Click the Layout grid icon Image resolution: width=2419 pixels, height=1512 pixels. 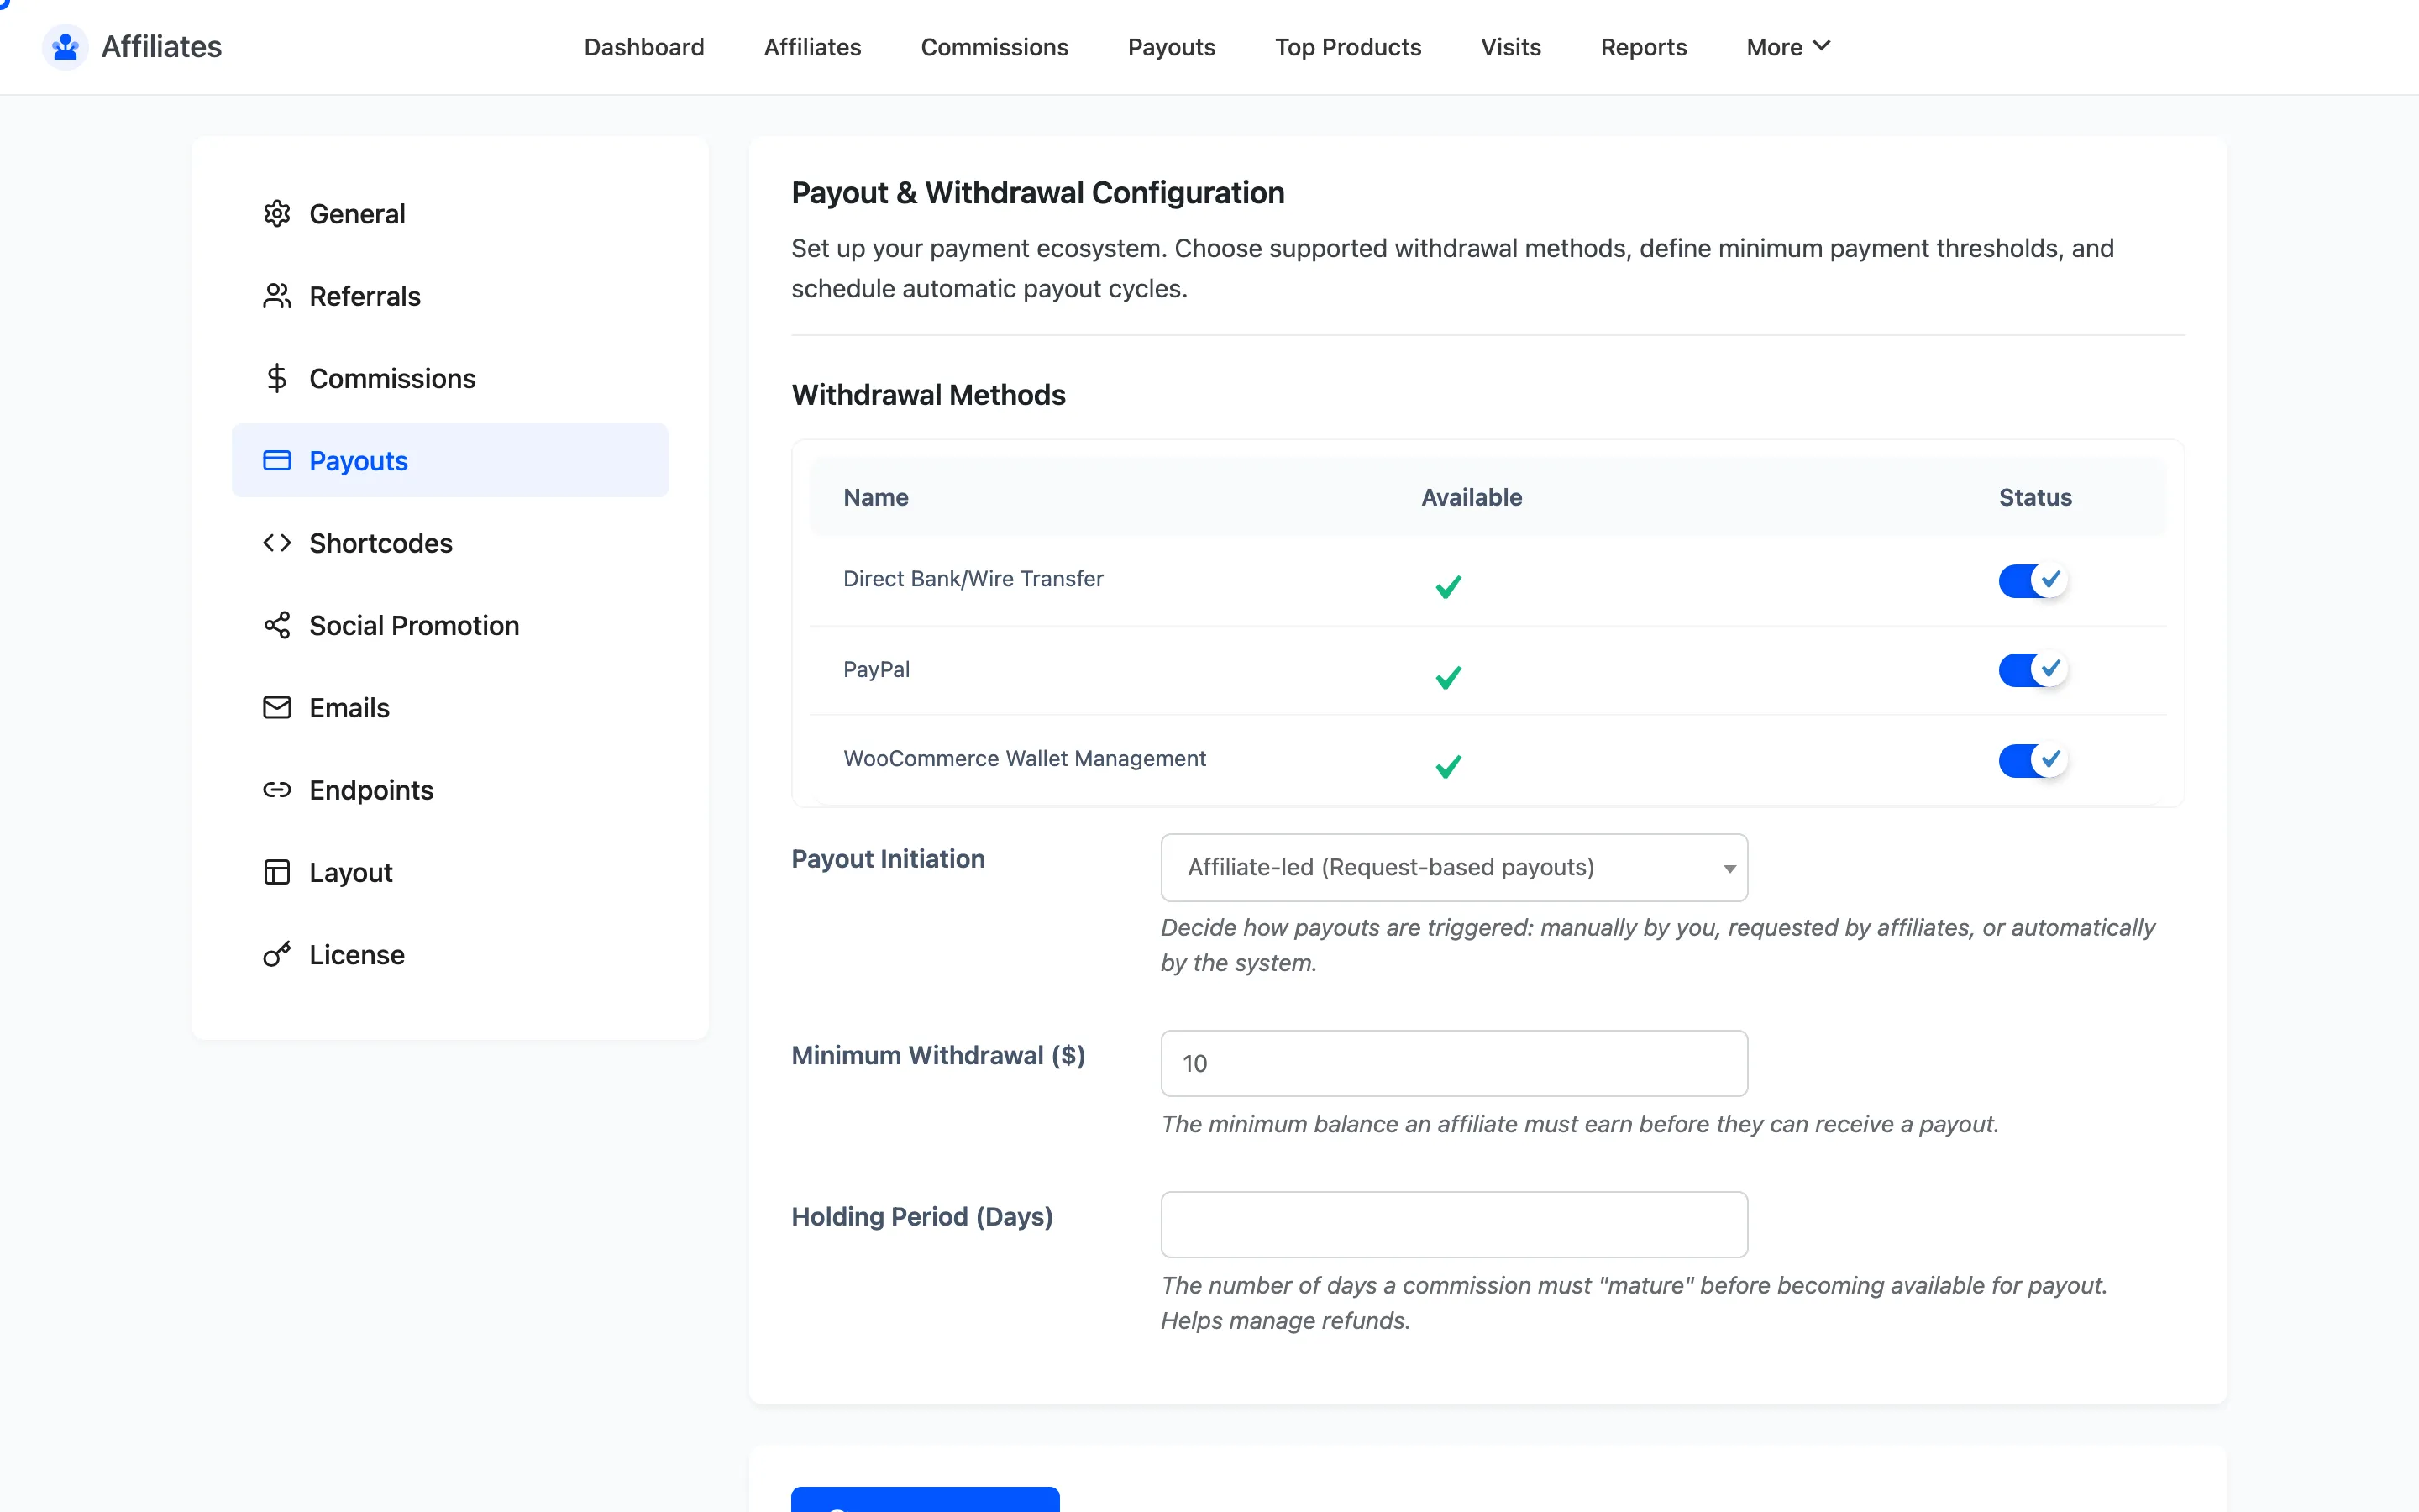[x=277, y=872]
